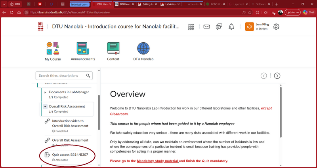317x168 pixels.
Task: Open the message envelope icon
Action: click(x=206, y=26)
